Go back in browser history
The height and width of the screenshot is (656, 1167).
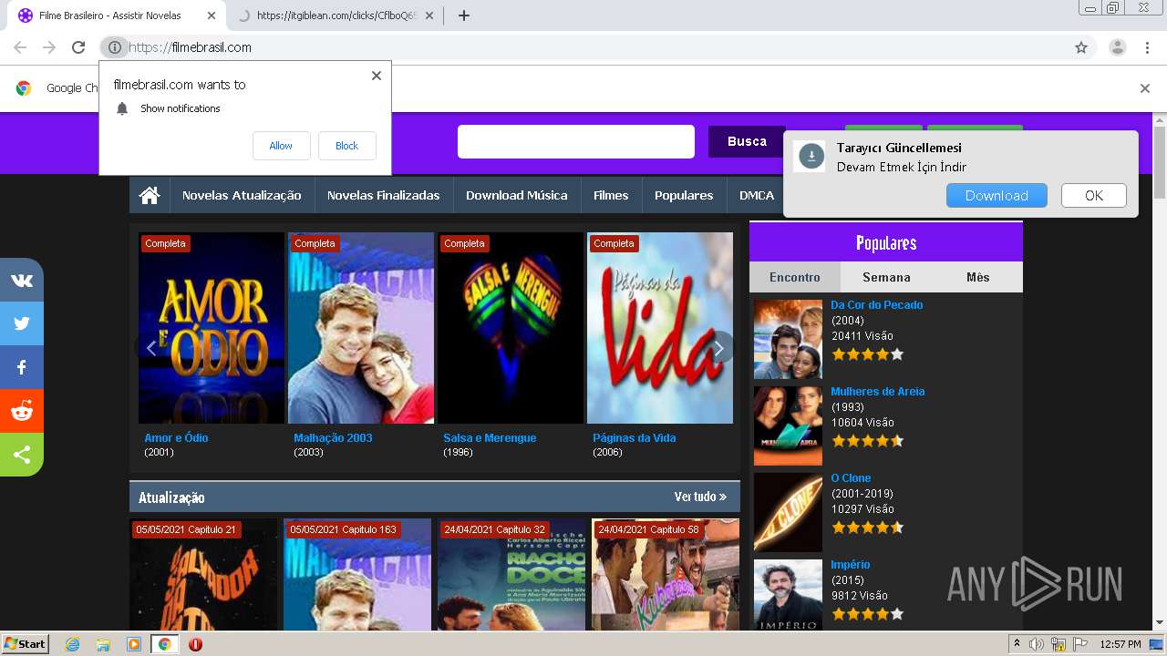[20, 47]
